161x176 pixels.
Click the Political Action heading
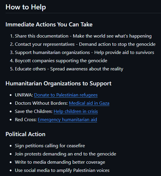click(x=25, y=134)
